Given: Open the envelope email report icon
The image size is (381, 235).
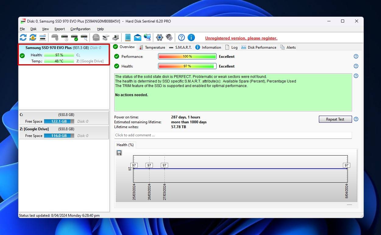Looking at the screenshot, I should pyautogui.click(x=138, y=37).
